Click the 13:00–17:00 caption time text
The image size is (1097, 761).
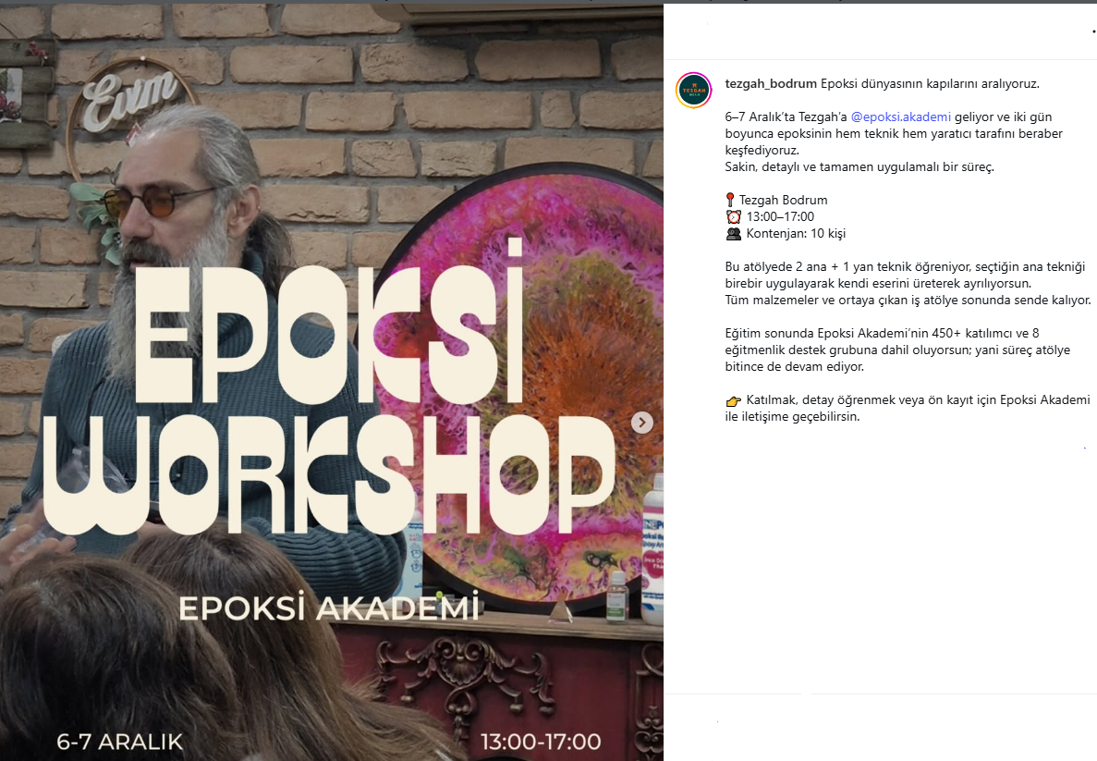(x=780, y=217)
